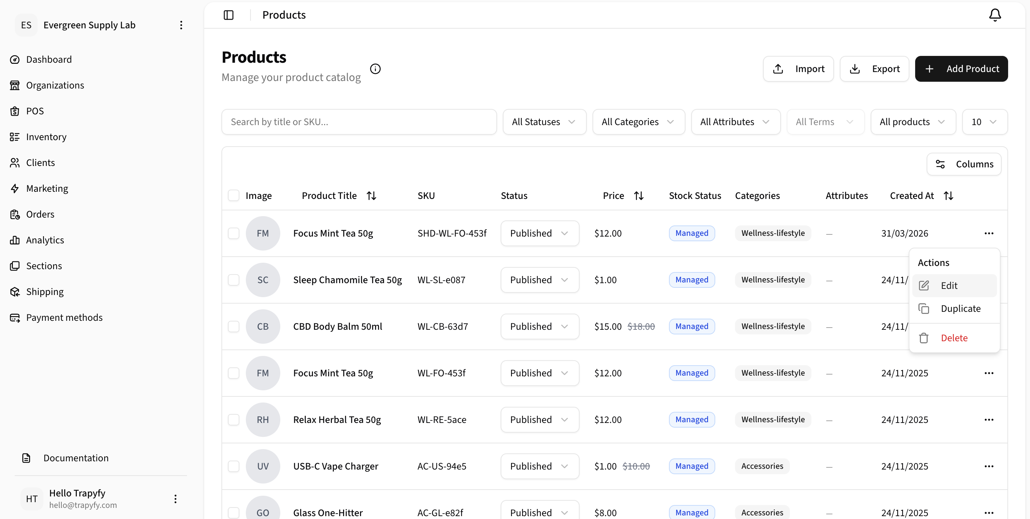Click the ES organization avatar
1030x519 pixels.
pyautogui.click(x=26, y=25)
